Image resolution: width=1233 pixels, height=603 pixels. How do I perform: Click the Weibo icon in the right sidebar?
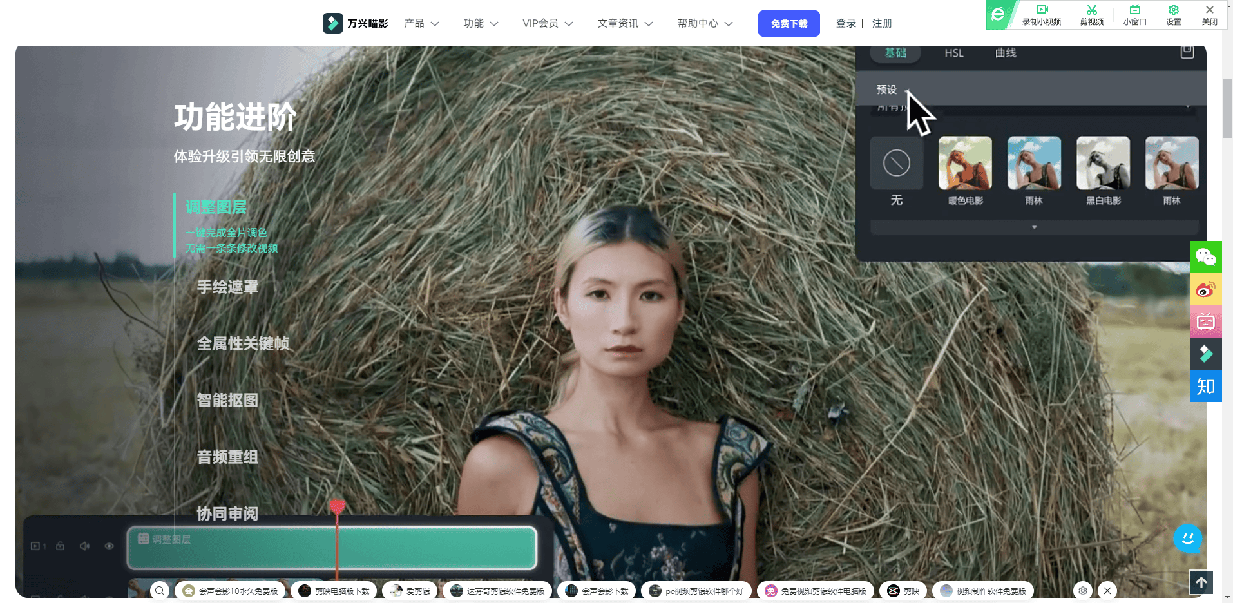point(1205,289)
